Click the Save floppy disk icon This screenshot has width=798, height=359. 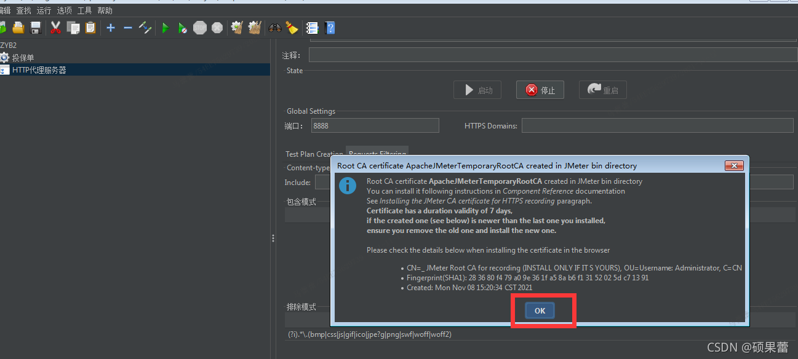[36, 28]
